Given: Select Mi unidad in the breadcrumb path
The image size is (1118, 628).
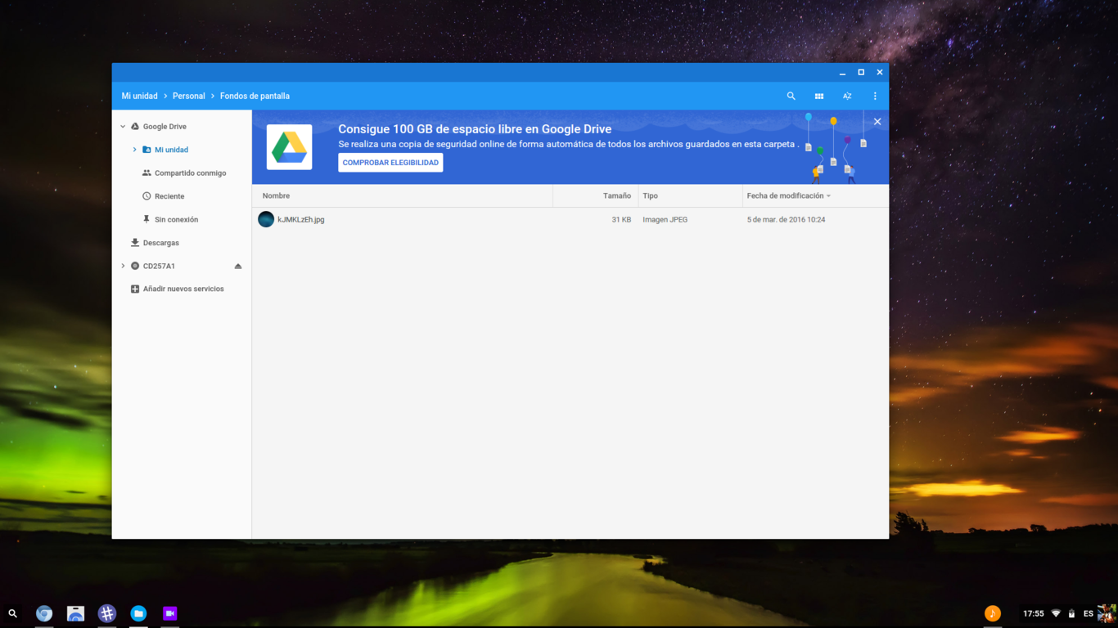Looking at the screenshot, I should click(x=139, y=96).
